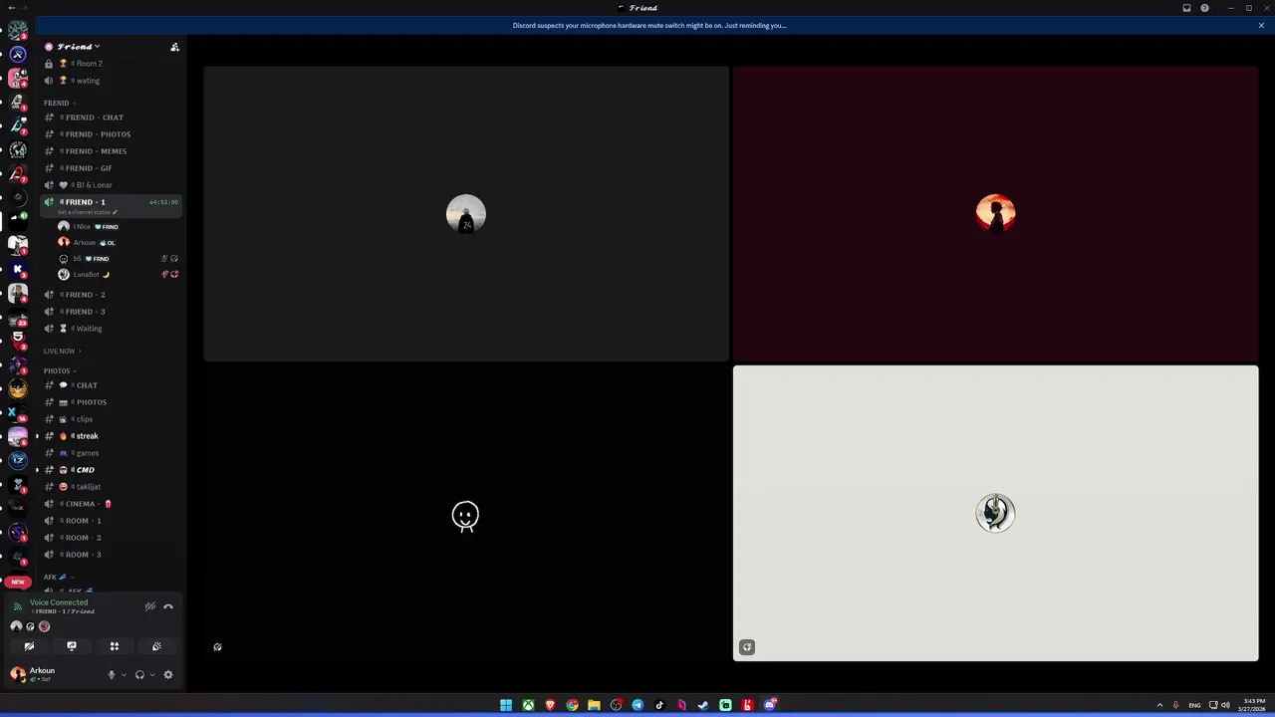This screenshot has width=1275, height=717.
Task: Open the soundboard in voice panel
Action: (x=156, y=646)
